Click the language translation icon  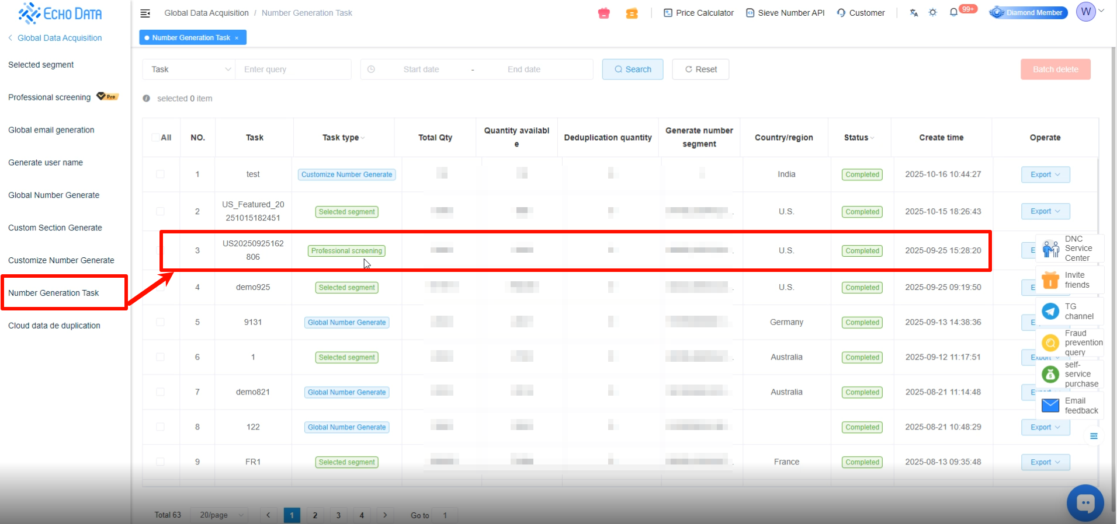(914, 12)
